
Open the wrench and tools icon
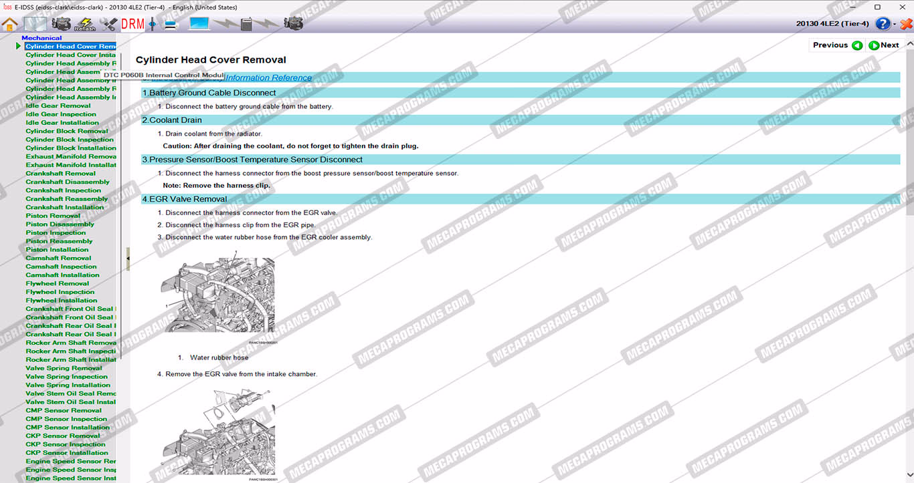108,25
